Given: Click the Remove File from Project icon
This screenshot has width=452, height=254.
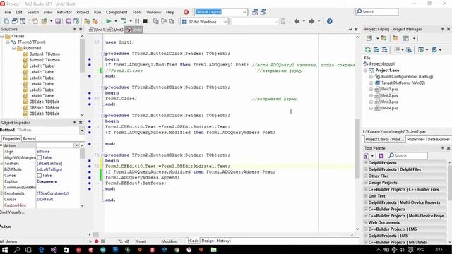Looking at the screenshot, I should (95, 21).
